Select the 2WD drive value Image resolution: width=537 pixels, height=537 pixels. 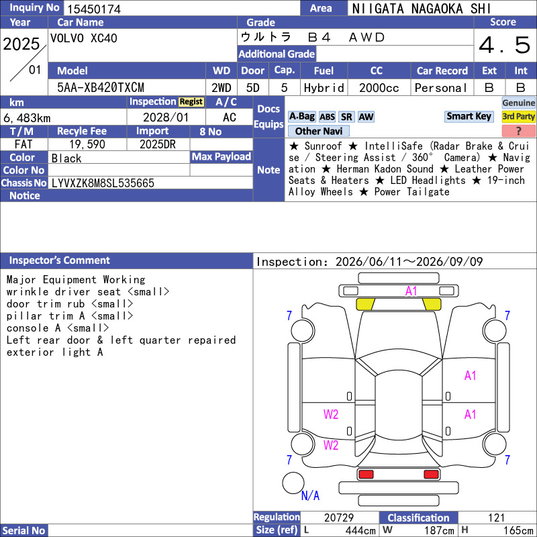222,88
